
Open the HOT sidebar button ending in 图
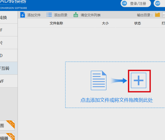(7, 125)
